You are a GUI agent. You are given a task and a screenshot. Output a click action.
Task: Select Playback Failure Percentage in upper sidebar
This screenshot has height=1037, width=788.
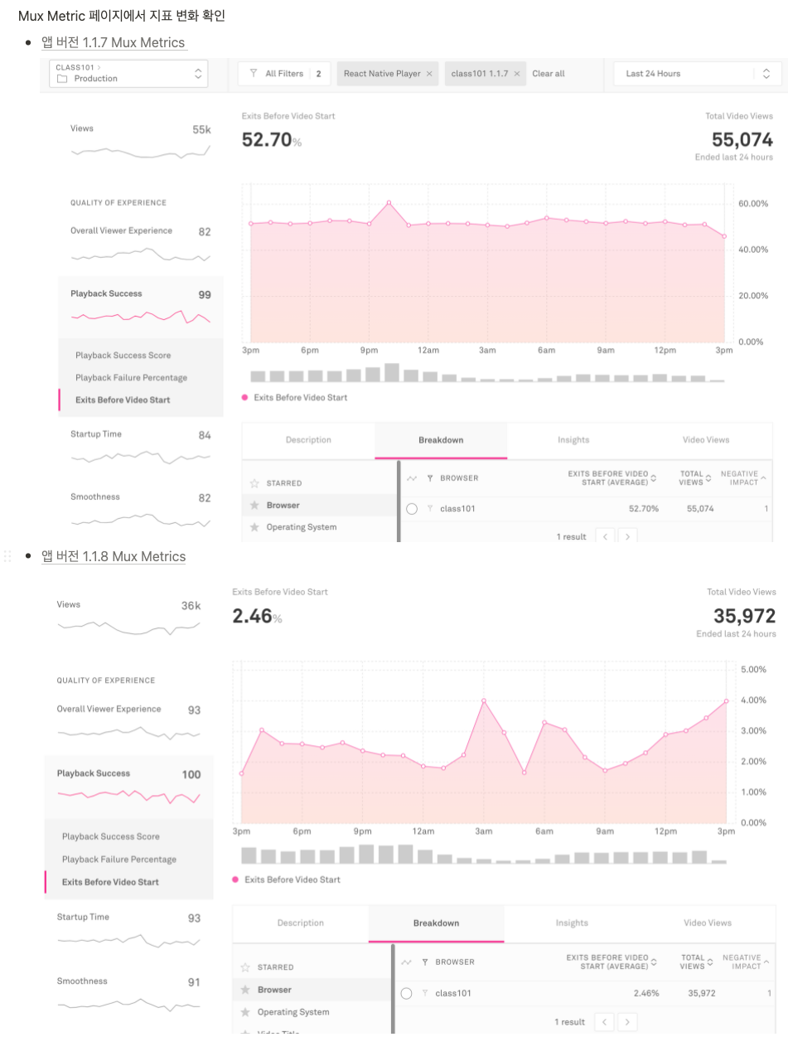(x=131, y=377)
